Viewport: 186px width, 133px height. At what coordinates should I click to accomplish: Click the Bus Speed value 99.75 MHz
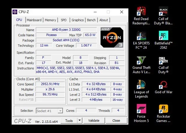50,94
